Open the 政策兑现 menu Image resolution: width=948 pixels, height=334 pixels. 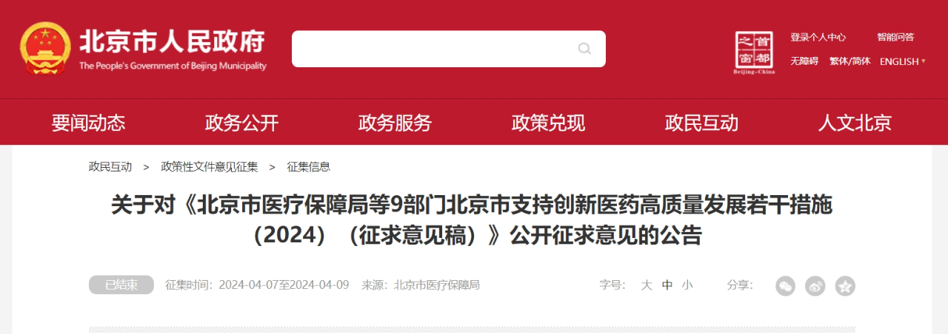[x=548, y=123]
